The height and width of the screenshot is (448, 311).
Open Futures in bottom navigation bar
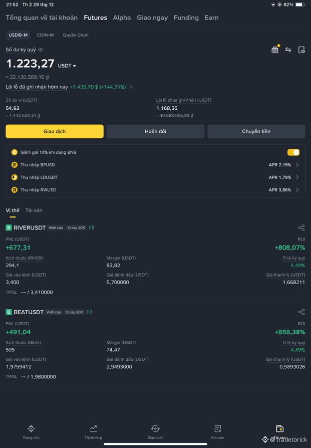[218, 432]
